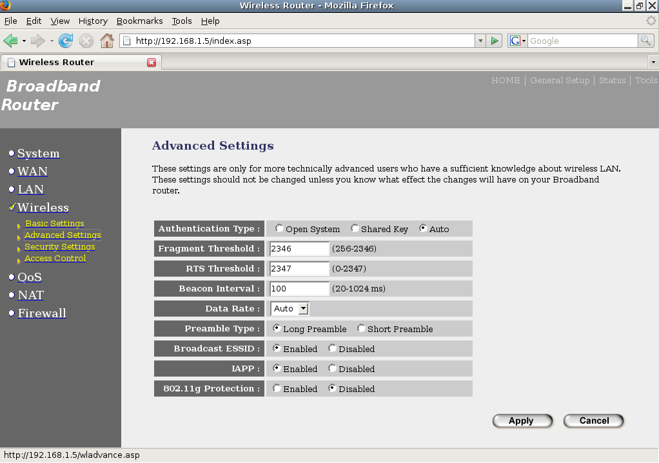Select the Wireless Router tab

coord(81,62)
